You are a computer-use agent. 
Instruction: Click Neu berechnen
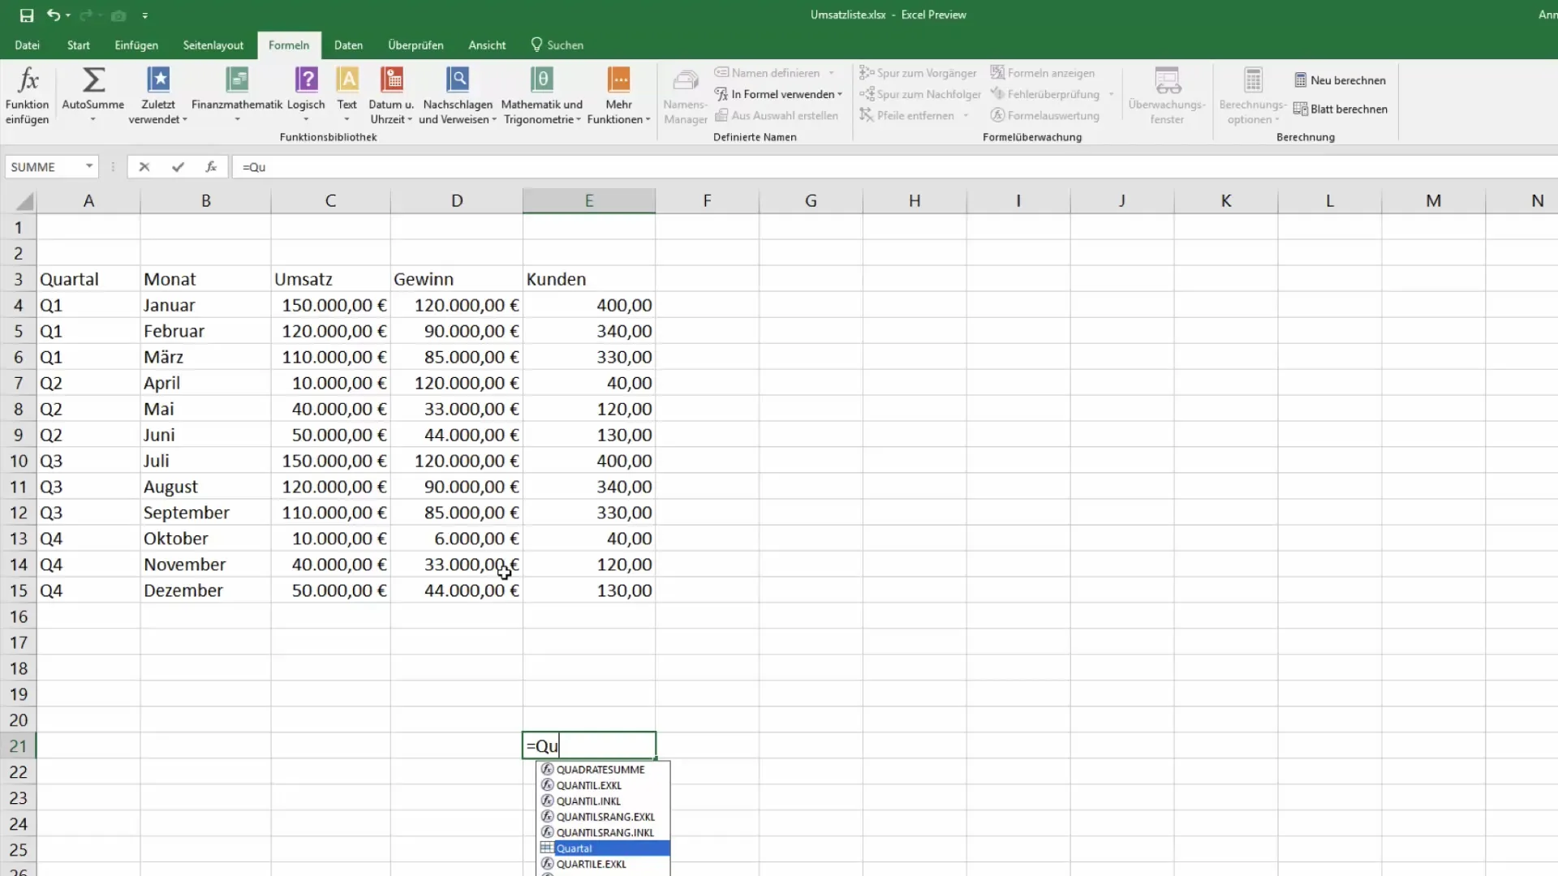(1340, 80)
